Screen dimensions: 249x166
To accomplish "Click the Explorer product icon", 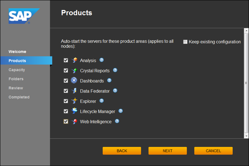I will pyautogui.click(x=74, y=101).
